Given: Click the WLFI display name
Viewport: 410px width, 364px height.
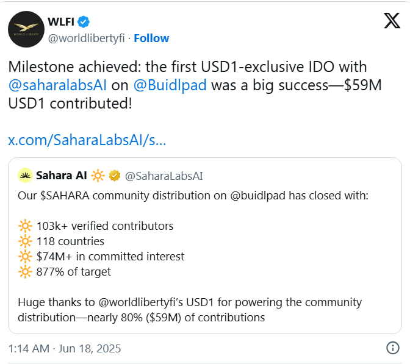Looking at the screenshot, I should coord(60,23).
